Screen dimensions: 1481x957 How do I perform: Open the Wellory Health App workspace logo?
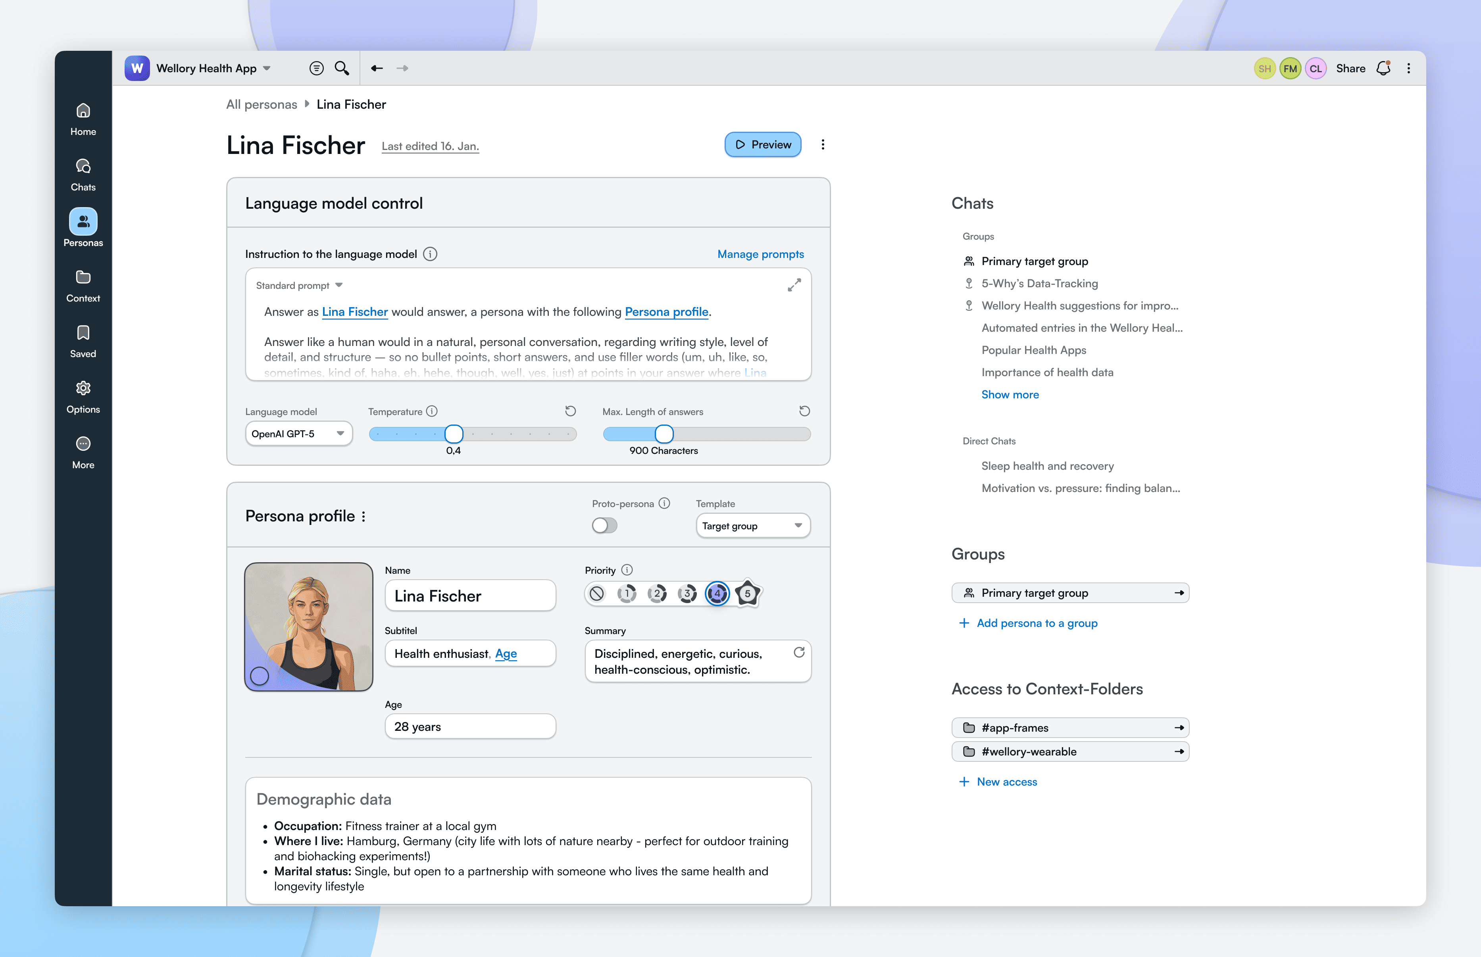point(137,68)
